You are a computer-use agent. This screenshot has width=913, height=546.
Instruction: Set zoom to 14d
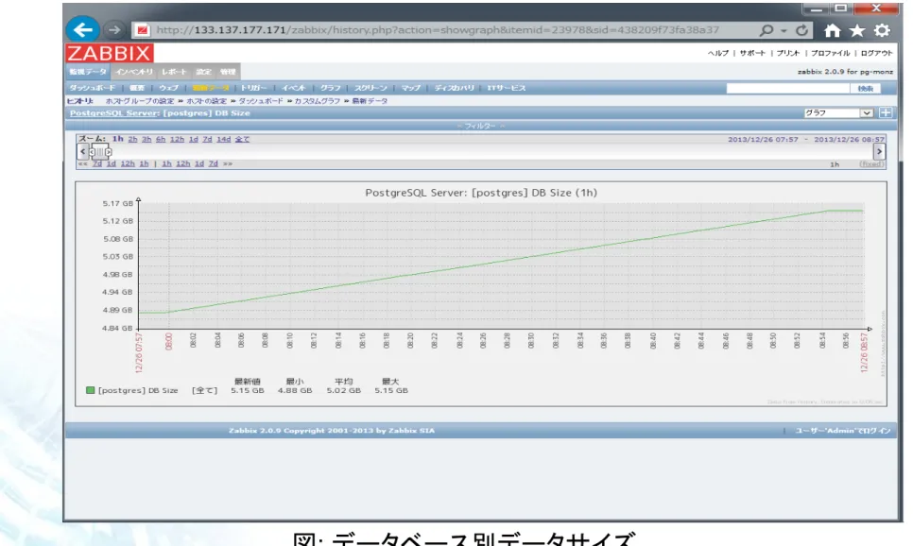click(x=224, y=139)
